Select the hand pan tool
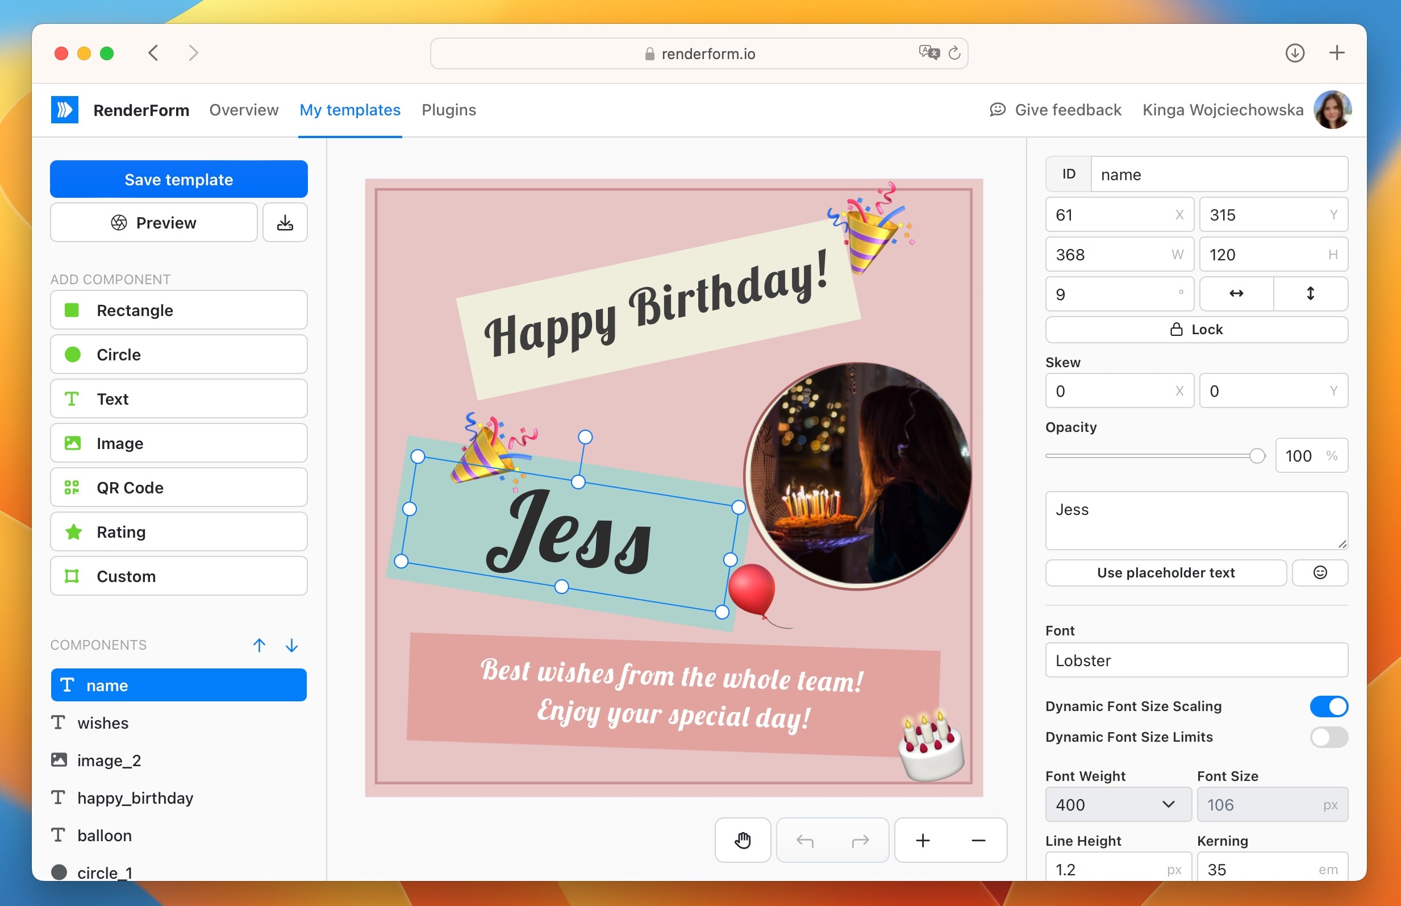Viewport: 1401px width, 906px height. coord(743,840)
